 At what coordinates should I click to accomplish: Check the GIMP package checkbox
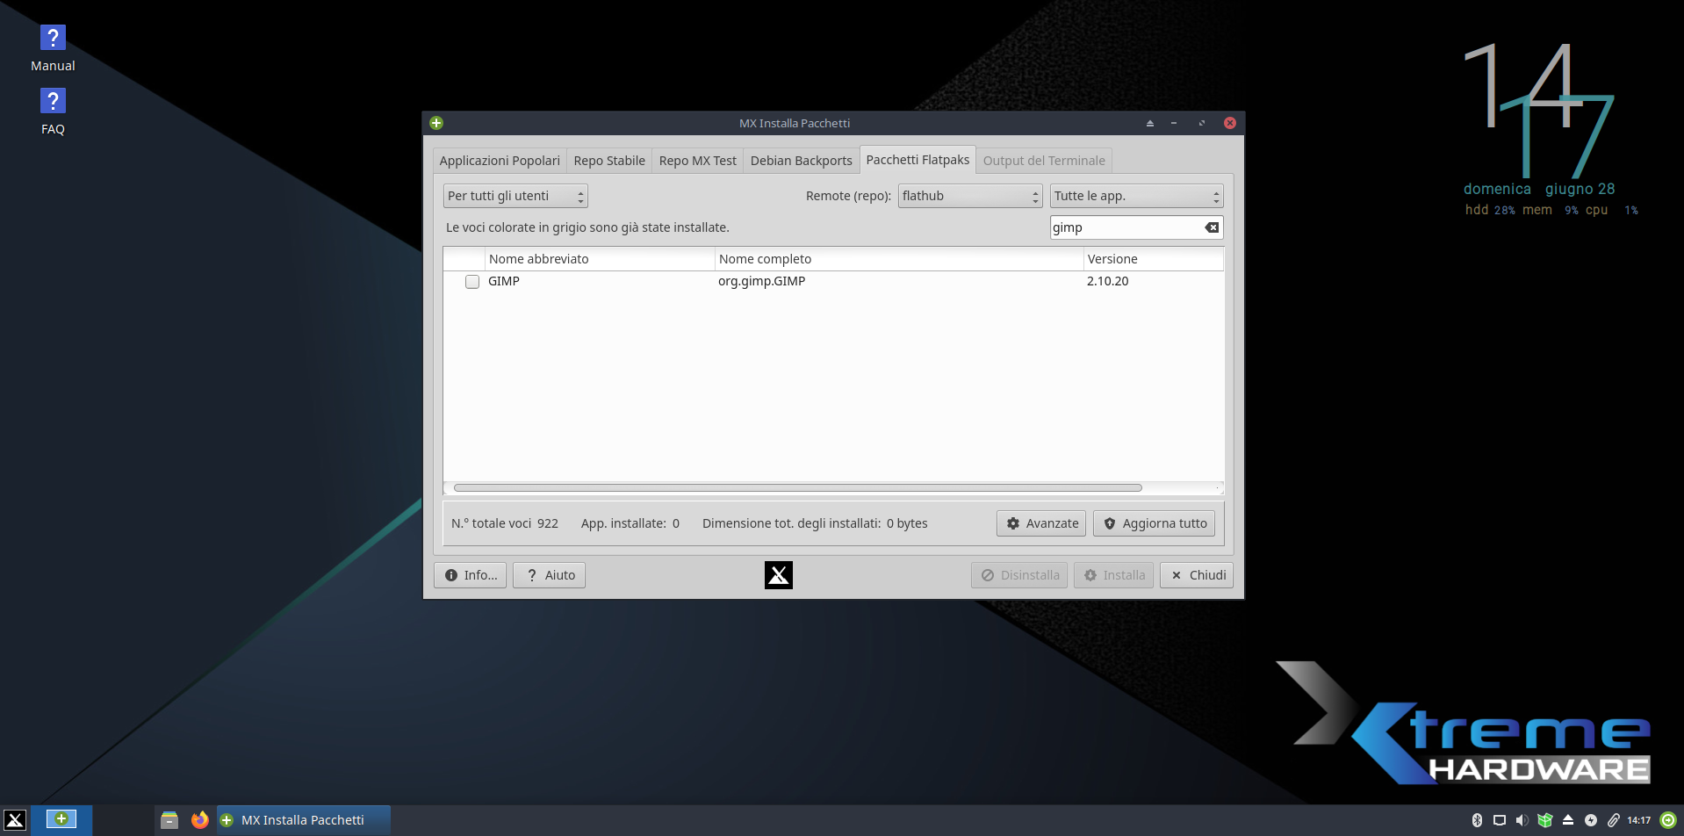click(x=472, y=282)
